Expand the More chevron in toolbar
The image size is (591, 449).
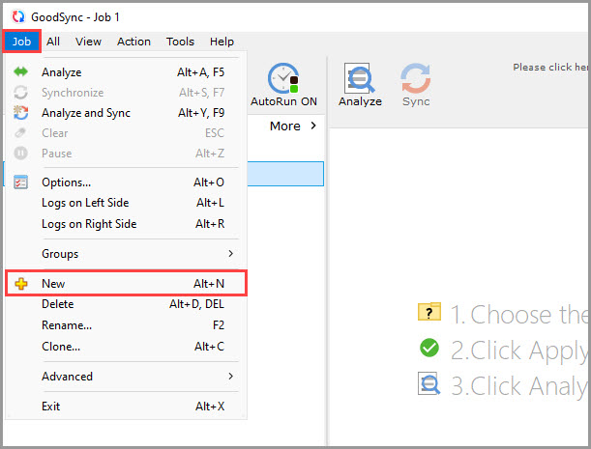click(294, 126)
